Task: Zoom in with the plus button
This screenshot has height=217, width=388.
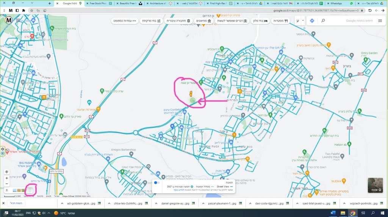Action: point(7,178)
